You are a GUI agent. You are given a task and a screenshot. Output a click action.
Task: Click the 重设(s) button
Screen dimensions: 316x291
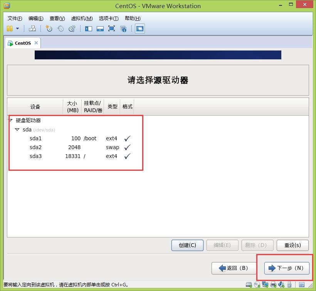(292, 245)
